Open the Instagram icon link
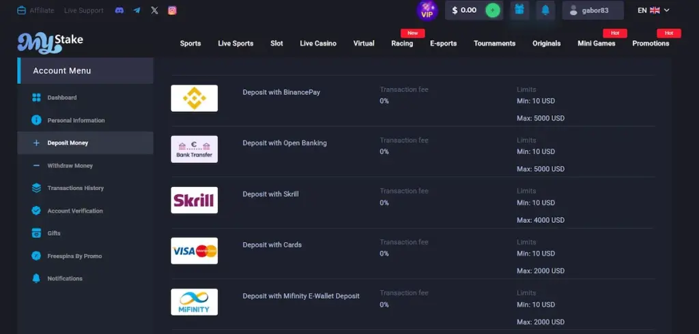Viewport: 699px width, 334px height. click(172, 10)
